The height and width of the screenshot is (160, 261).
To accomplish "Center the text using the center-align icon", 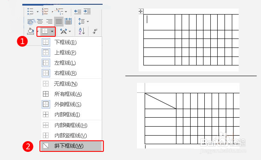I will click(x=40, y=21).
